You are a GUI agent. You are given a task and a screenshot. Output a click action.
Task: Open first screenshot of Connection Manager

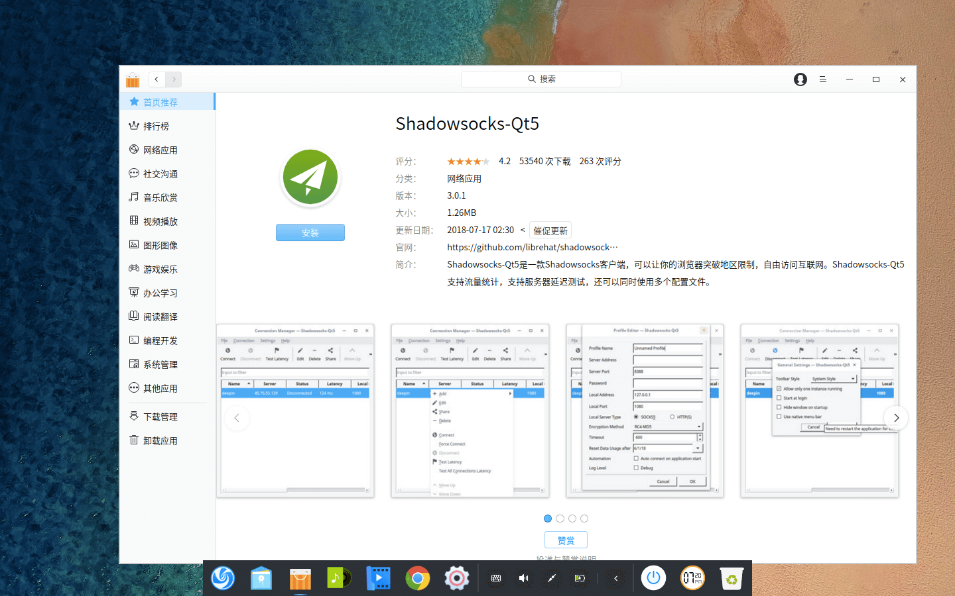[x=295, y=411]
